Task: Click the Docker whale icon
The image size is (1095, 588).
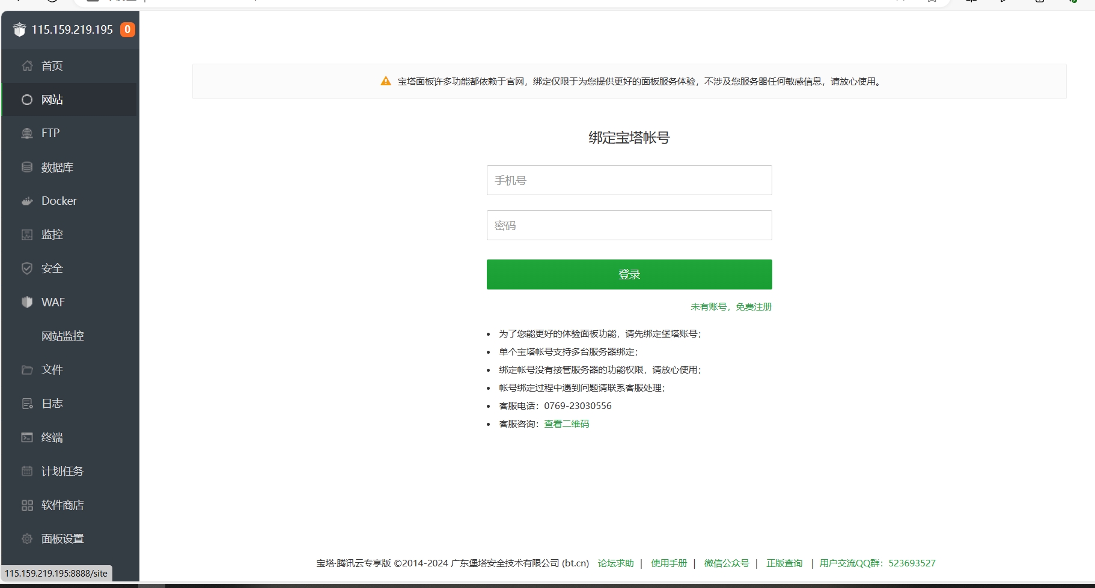Action: pyautogui.click(x=27, y=201)
